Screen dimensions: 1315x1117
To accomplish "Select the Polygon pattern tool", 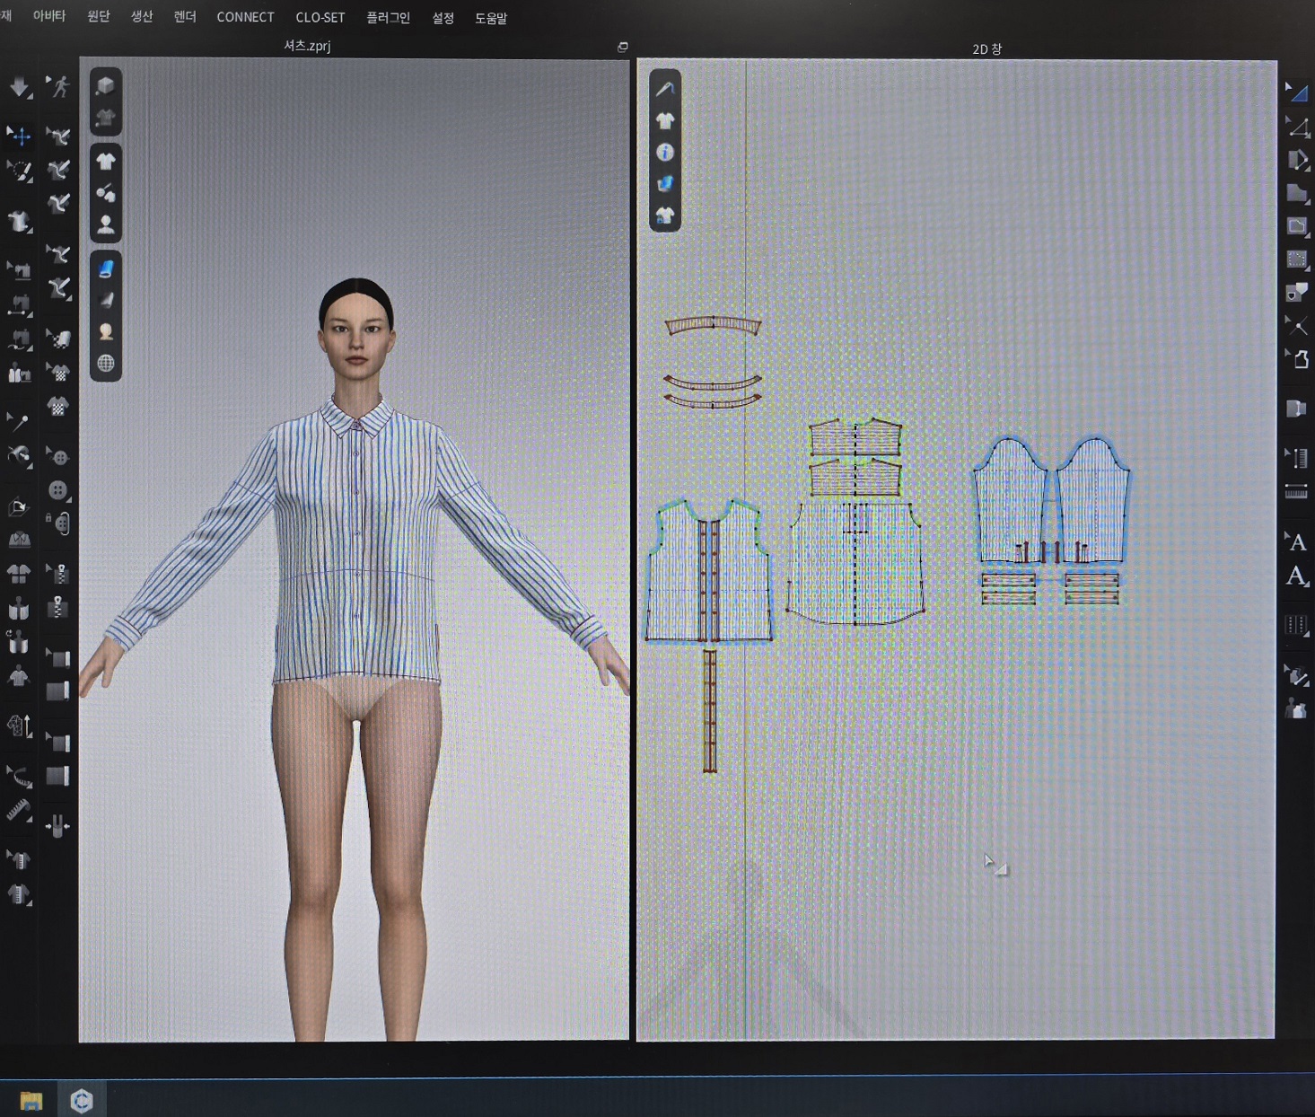I will click(x=1297, y=193).
